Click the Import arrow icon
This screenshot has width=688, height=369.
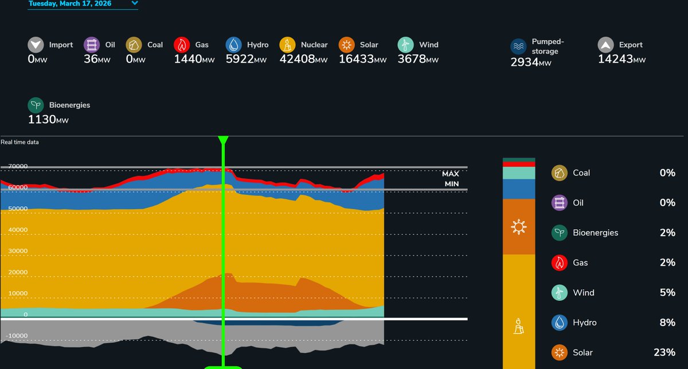pos(36,45)
